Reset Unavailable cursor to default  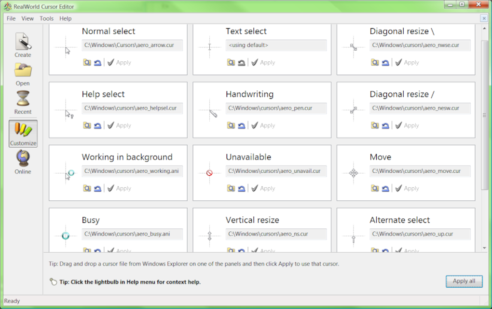(x=241, y=188)
